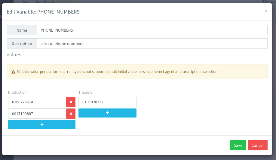Cancel editing the variable
This screenshot has width=276, height=160.
[257, 145]
